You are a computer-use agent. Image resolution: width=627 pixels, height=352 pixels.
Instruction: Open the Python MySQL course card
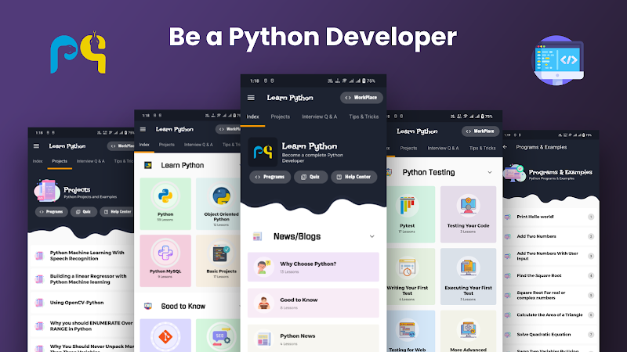[x=165, y=261]
